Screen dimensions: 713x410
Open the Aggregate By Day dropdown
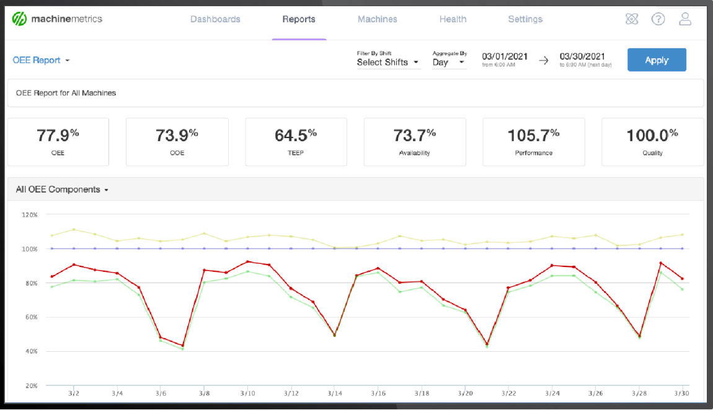pos(448,62)
